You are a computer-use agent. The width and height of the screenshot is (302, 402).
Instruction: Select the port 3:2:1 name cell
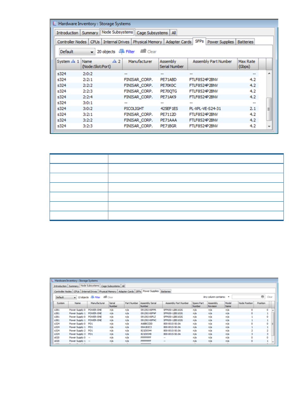88,114
